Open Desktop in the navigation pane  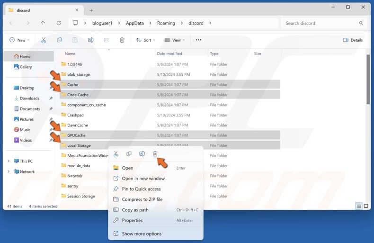coord(24,88)
